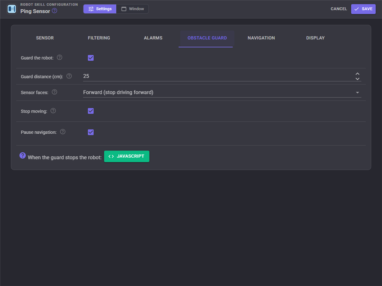Toggle the Stop moving checkbox
Screen dimensions: 382x286
pyautogui.click(x=91, y=111)
